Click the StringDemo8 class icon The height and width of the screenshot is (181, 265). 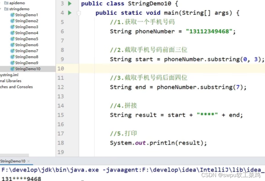coord(12,57)
